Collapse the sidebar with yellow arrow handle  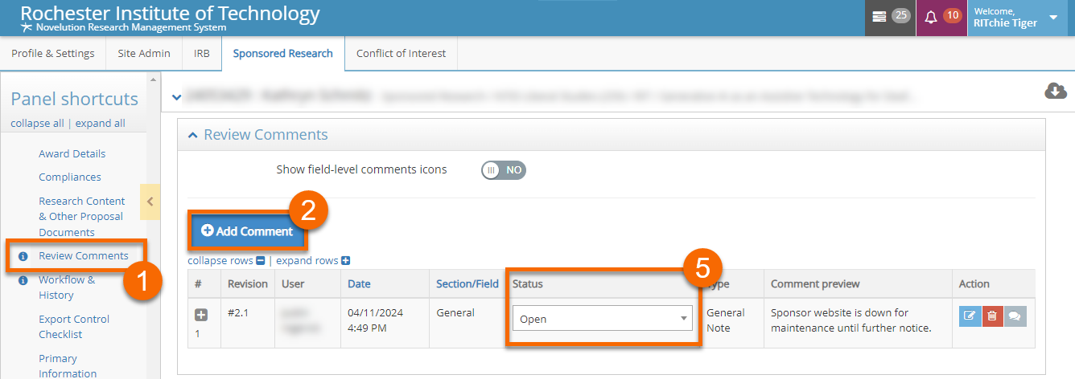(150, 202)
